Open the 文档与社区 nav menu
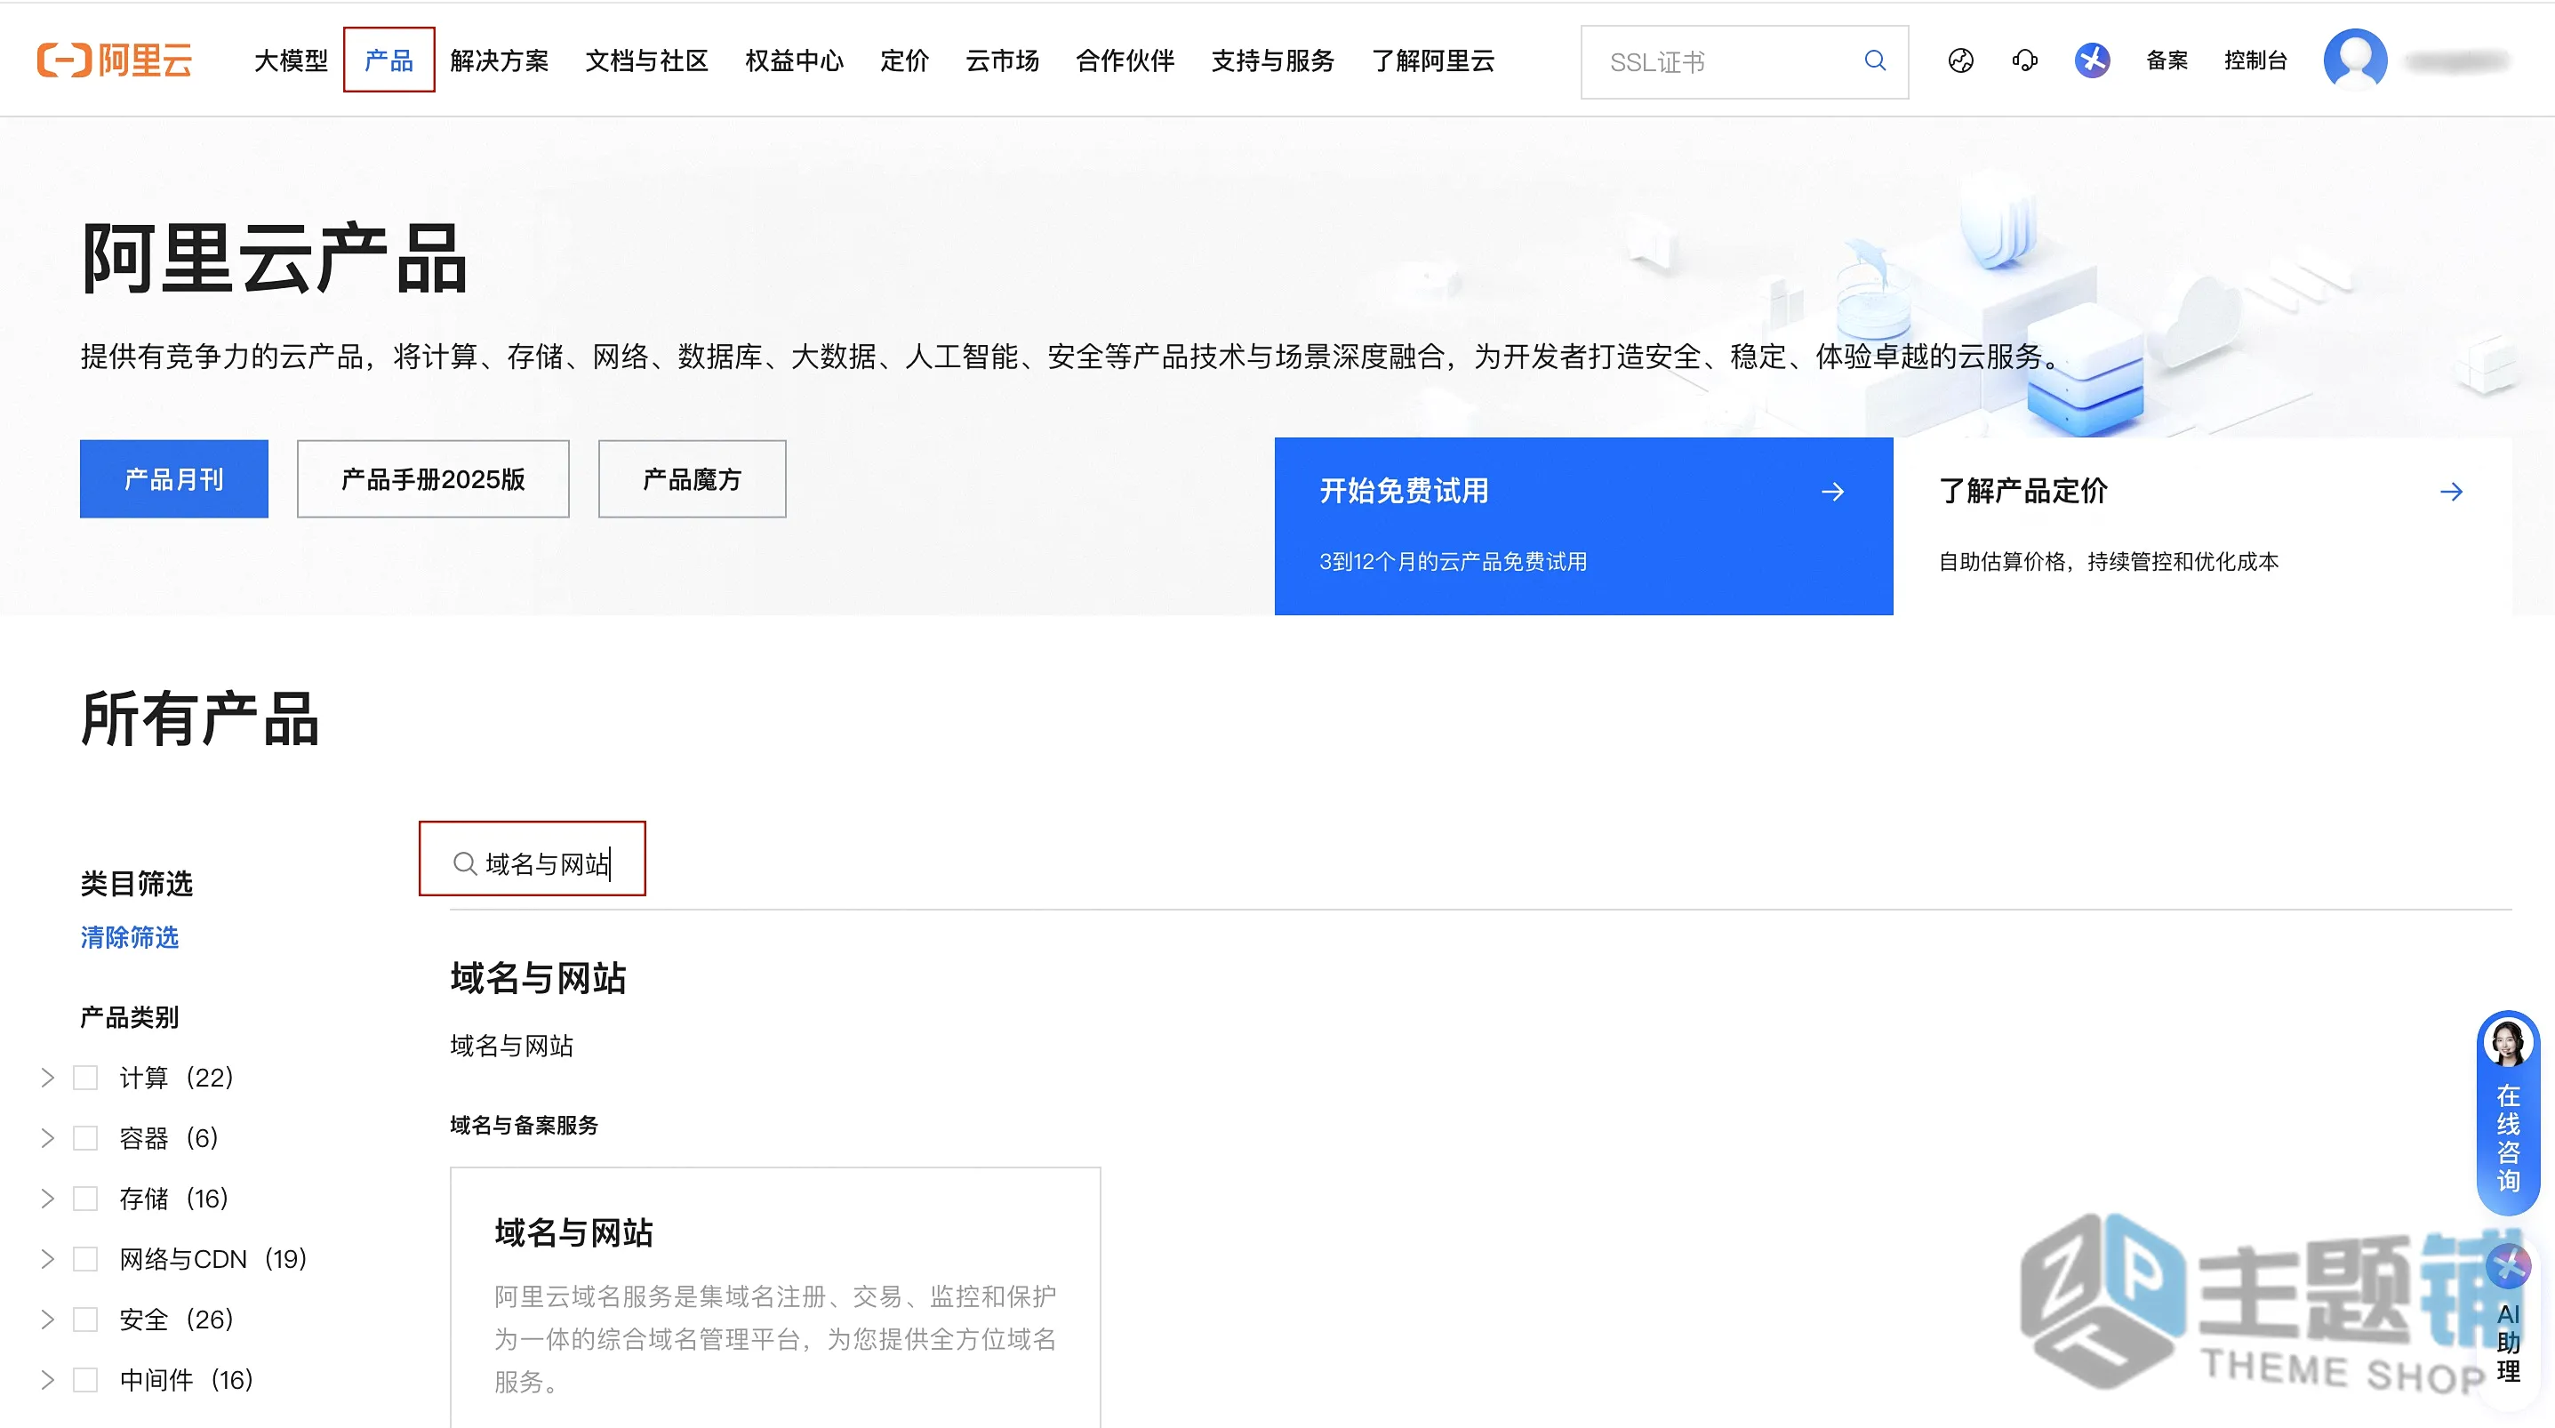 tap(646, 60)
